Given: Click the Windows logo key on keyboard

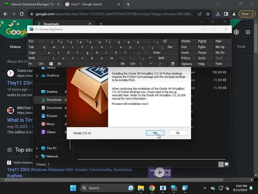Looking at the screenshot, I should pyautogui.click(x=51, y=64).
